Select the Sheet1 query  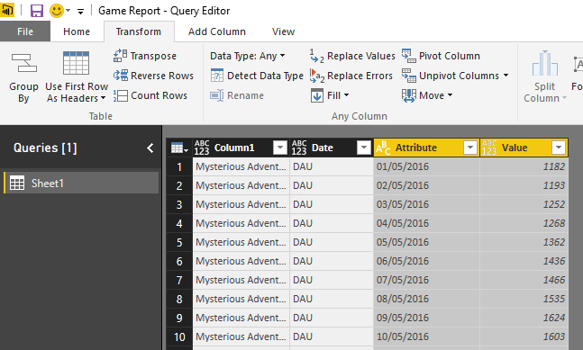(x=81, y=183)
